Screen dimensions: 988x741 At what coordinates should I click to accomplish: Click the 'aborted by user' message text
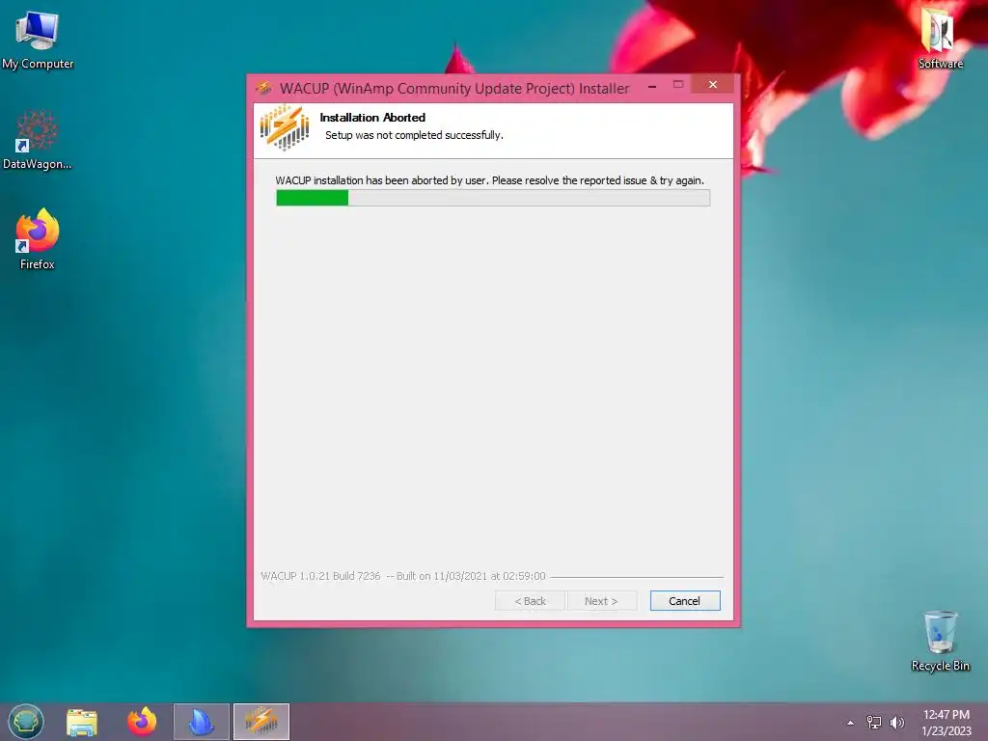click(489, 180)
